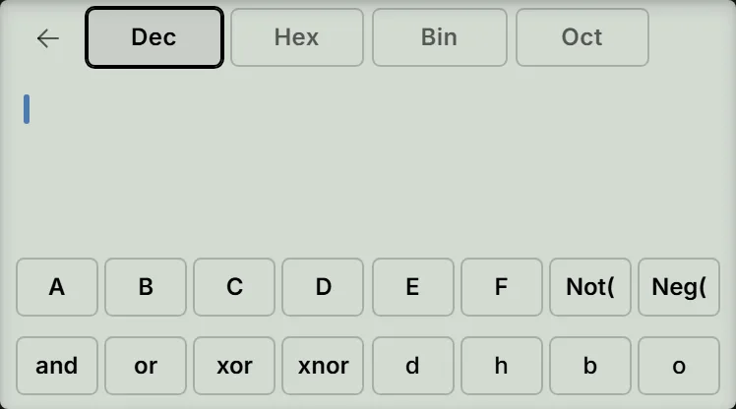Screen dimensions: 736x409
Task: Insert hex digit D
Action: pyautogui.click(x=323, y=287)
